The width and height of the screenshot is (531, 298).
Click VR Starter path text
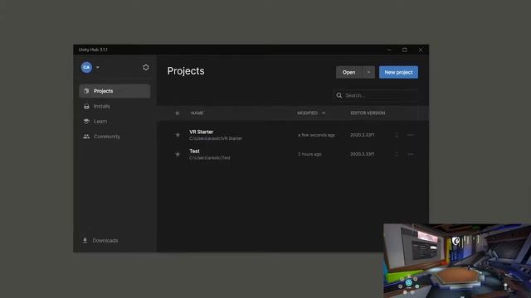(x=216, y=138)
